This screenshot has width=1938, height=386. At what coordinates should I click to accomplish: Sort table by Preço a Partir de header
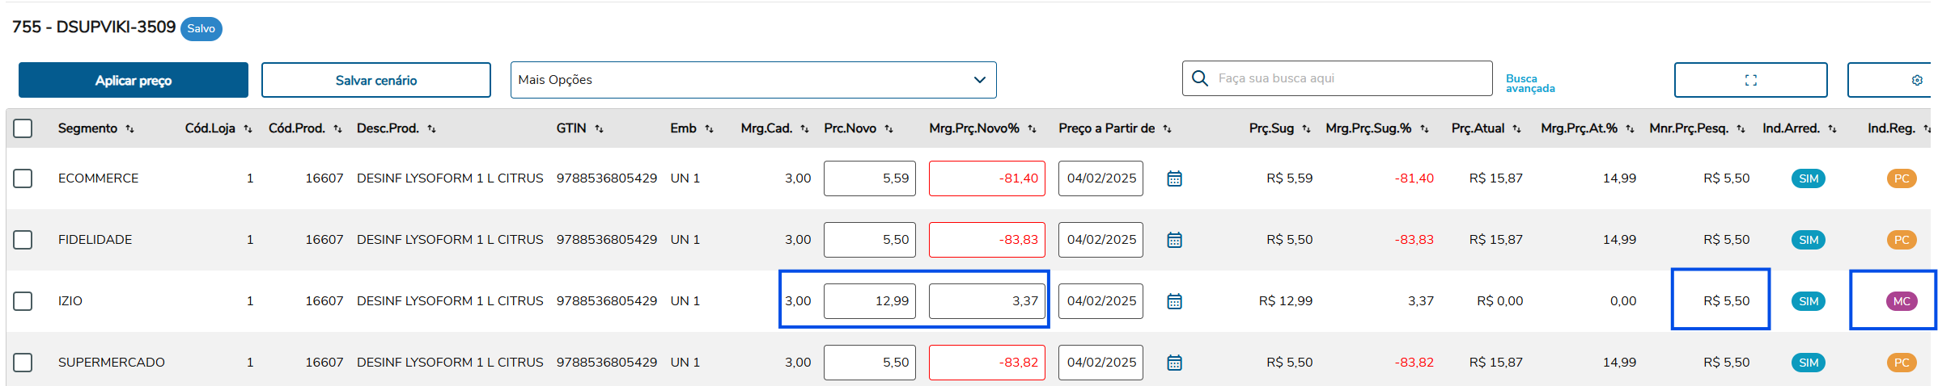coord(1106,128)
